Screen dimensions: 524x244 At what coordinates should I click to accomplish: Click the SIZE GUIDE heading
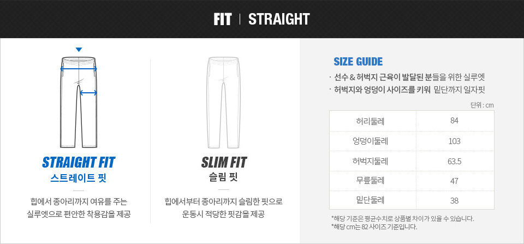pyautogui.click(x=358, y=62)
